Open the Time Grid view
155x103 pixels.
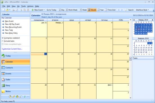point(110,10)
